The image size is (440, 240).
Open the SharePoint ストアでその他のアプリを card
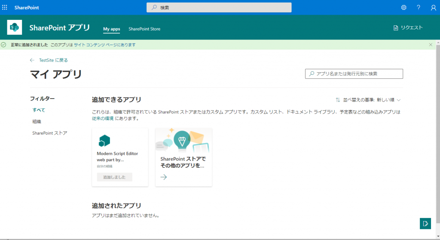click(x=184, y=157)
